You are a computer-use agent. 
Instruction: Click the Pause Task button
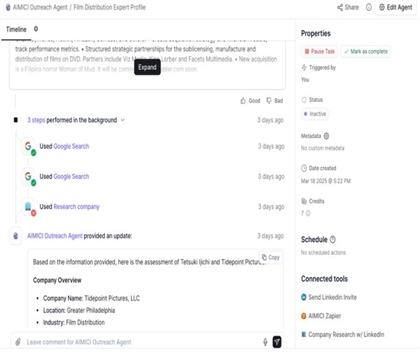point(319,51)
